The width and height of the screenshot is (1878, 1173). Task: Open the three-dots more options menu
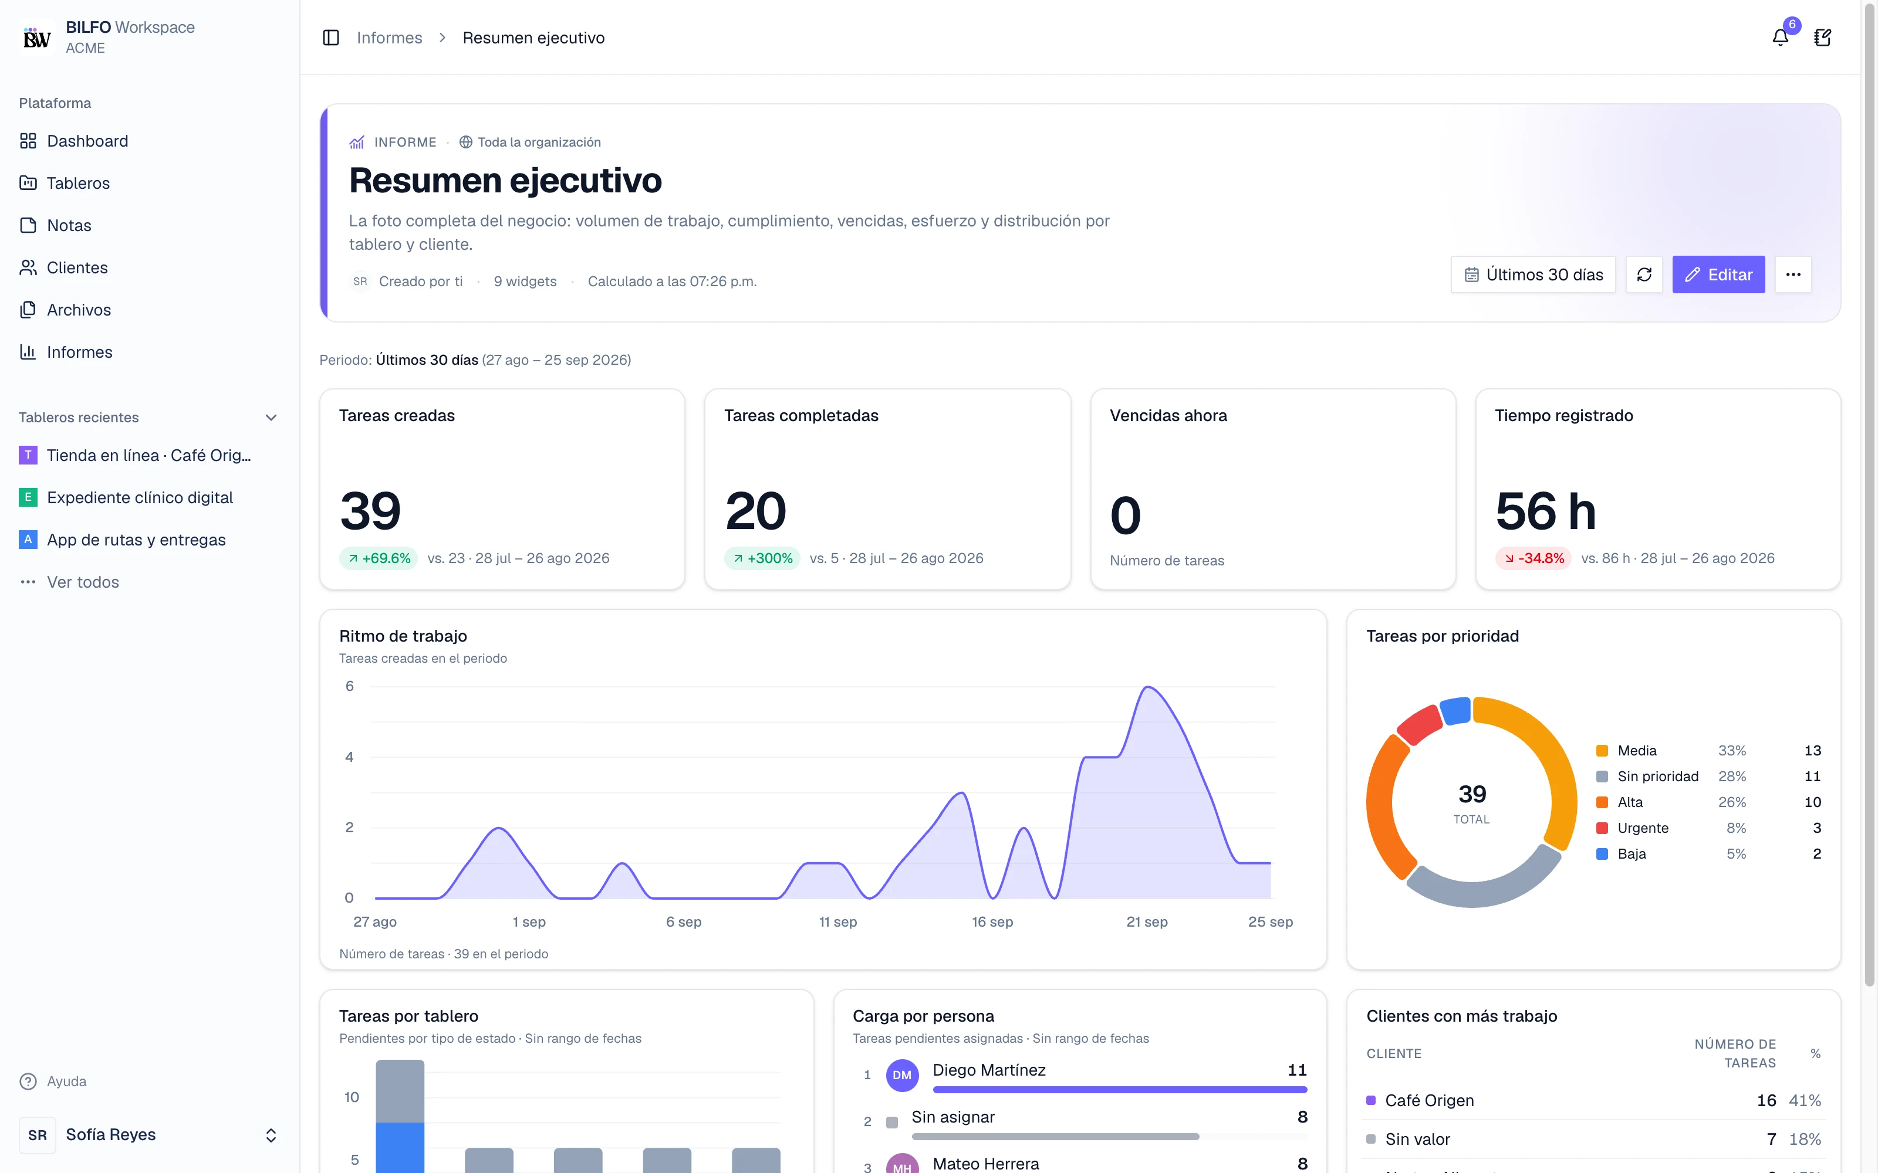(1793, 274)
